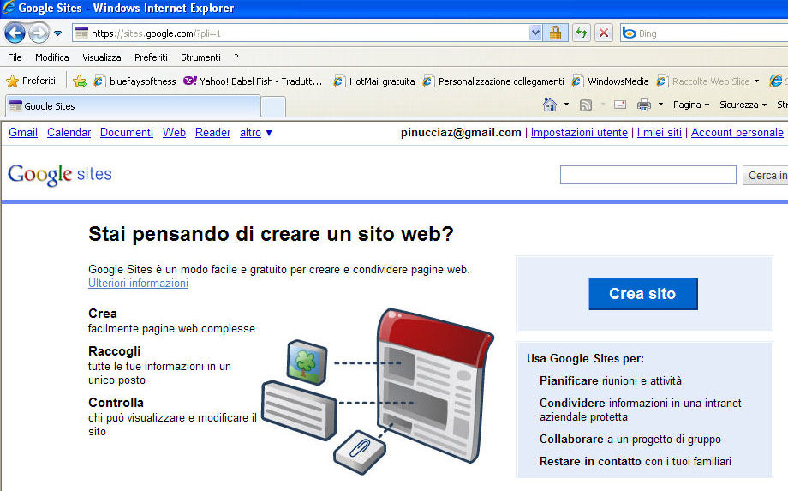The image size is (788, 491).
Task: Open a new blank tab
Action: tap(273, 106)
